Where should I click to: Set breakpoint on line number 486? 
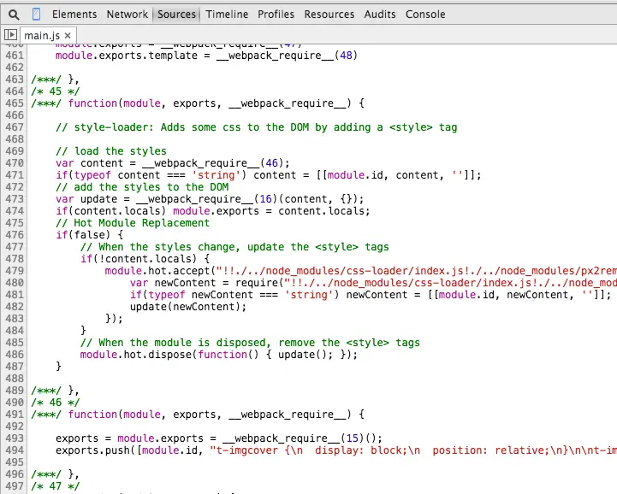(15, 355)
